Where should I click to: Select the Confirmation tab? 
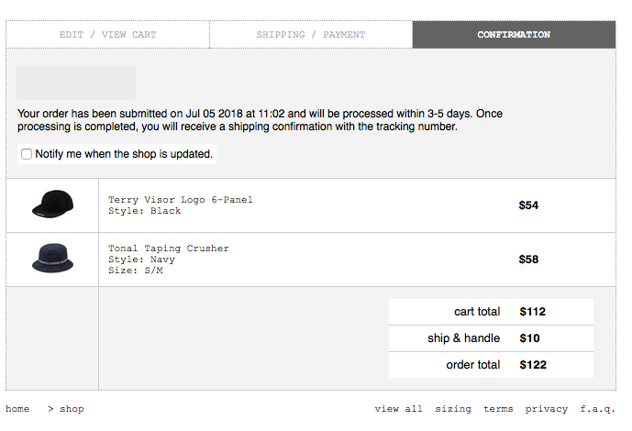pyautogui.click(x=514, y=35)
